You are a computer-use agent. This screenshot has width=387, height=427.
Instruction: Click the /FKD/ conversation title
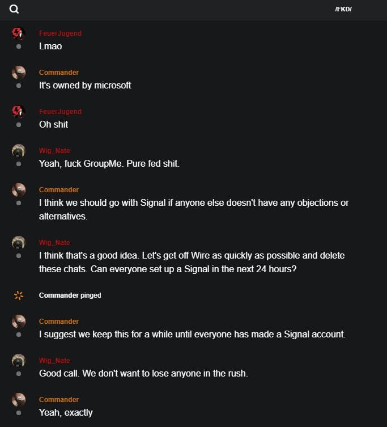(x=343, y=9)
